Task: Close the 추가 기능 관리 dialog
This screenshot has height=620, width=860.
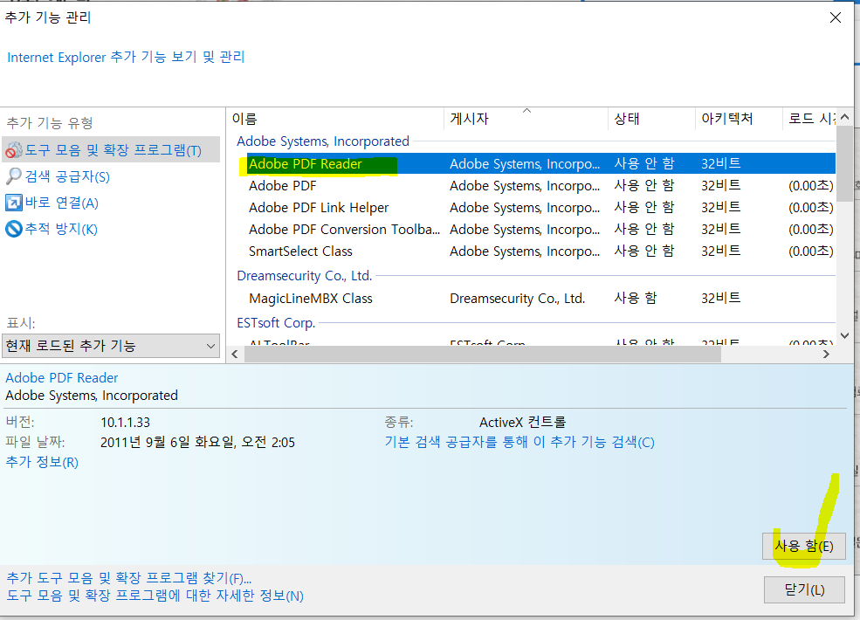Action: click(836, 17)
